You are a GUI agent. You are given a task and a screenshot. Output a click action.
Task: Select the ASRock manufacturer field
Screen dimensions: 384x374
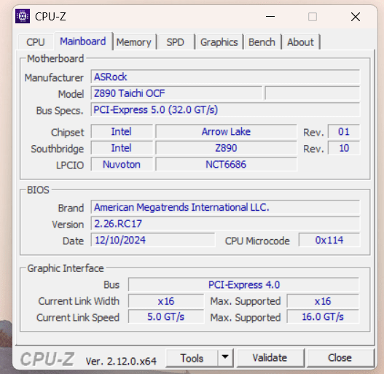[225, 77]
